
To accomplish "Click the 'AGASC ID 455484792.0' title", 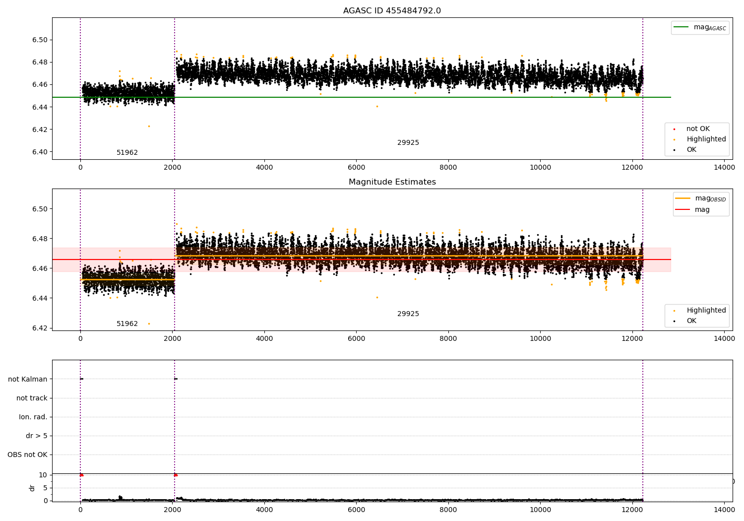I will tap(392, 11).
